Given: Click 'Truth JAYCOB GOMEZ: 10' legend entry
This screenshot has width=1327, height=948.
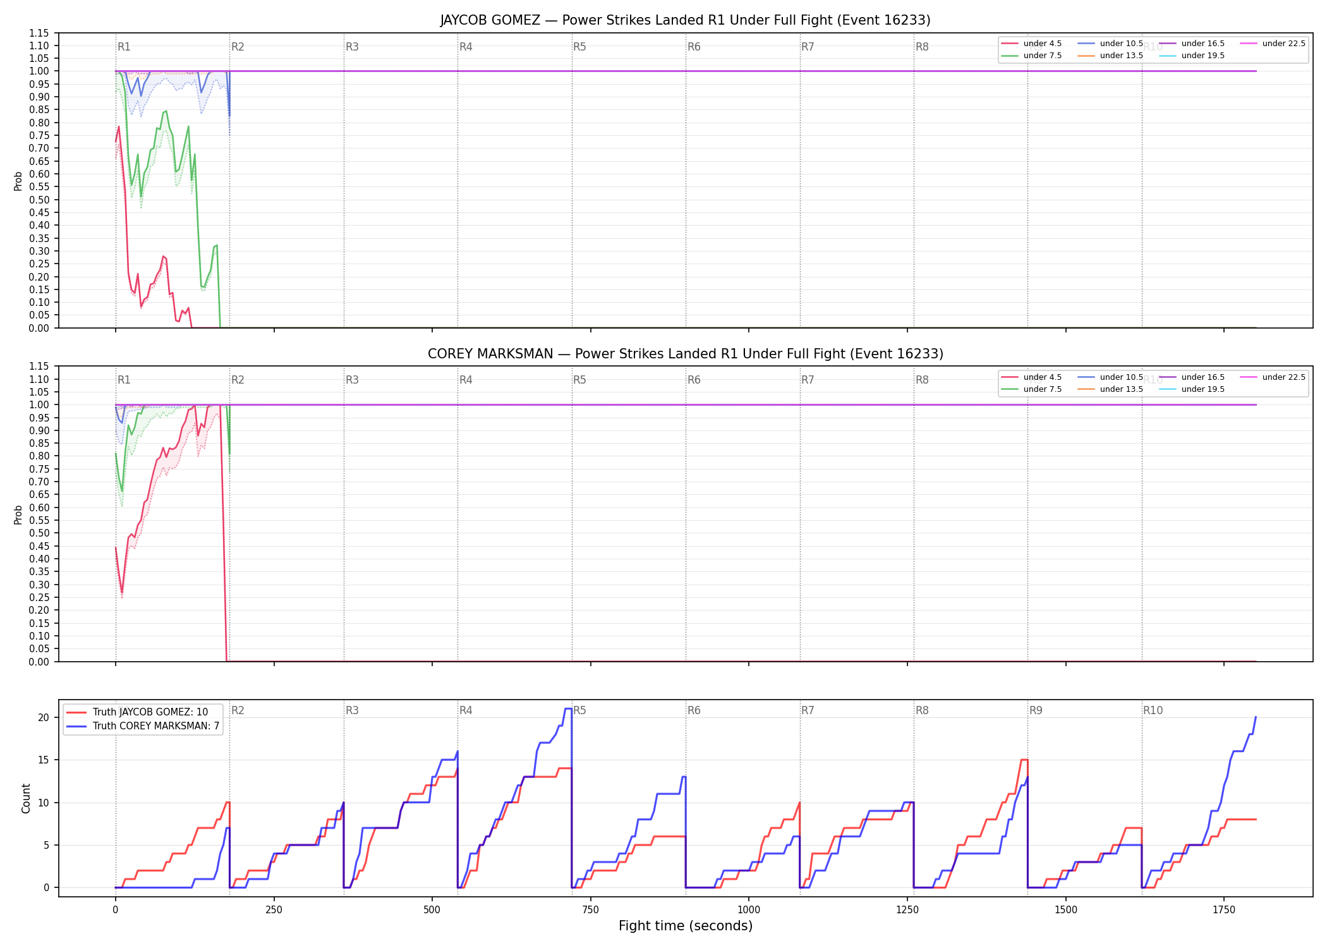Looking at the screenshot, I should (137, 712).
